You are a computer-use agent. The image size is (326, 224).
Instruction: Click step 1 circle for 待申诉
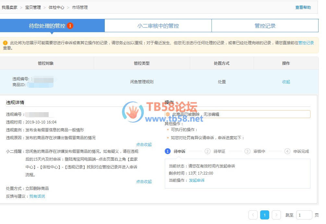click(x=168, y=151)
